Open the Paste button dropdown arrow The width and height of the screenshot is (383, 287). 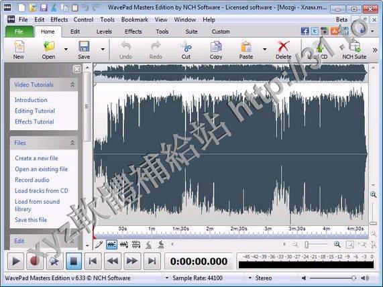click(264, 49)
